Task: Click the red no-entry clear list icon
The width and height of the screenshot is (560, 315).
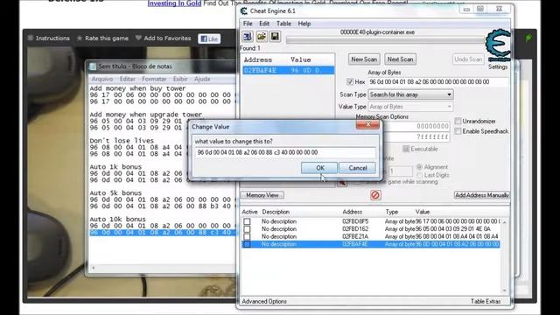Action: [x=375, y=195]
